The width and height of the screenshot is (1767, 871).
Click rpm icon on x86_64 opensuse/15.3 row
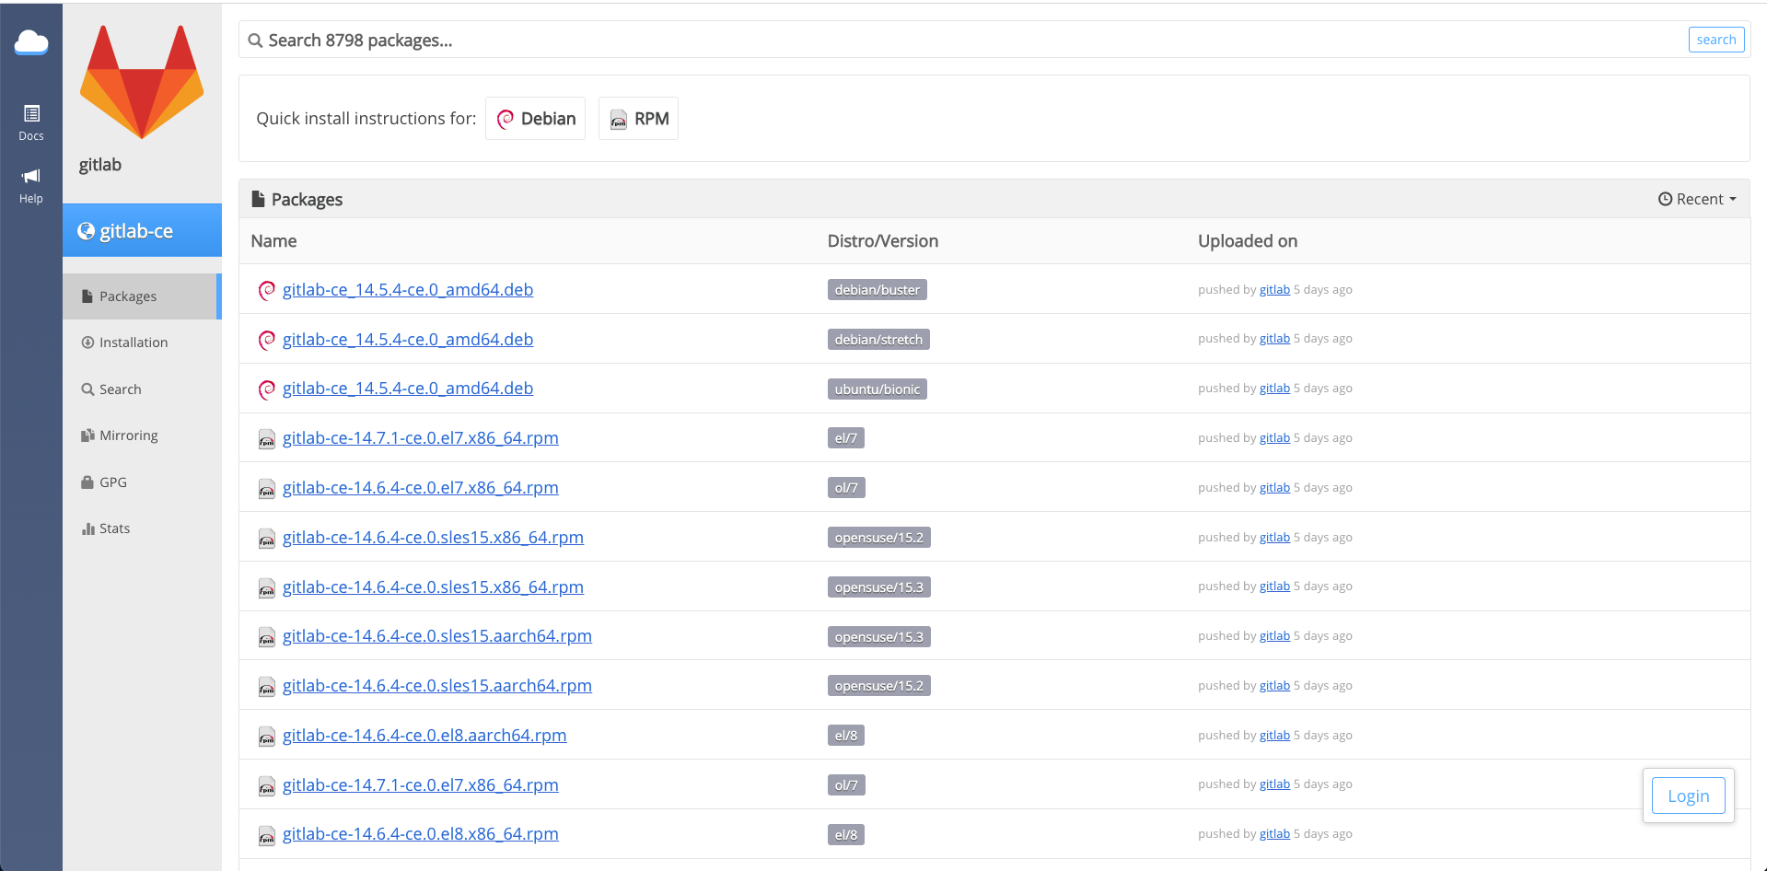tap(267, 588)
